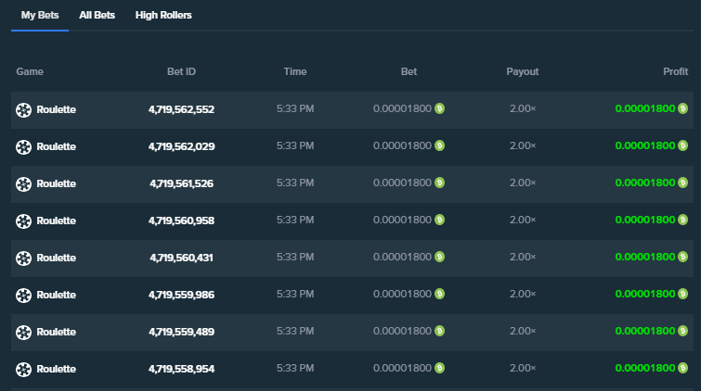
Task: Click profit coin icon in row 4,719,558,954
Action: click(682, 368)
